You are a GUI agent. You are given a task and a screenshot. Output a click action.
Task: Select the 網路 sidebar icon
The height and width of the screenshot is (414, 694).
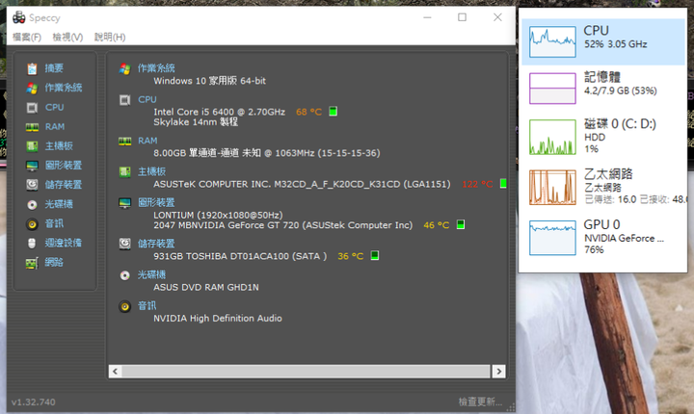pos(32,263)
